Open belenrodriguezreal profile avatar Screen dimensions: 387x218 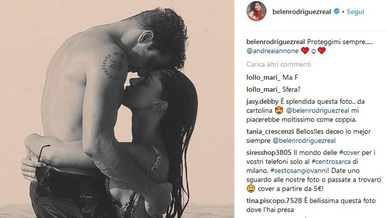(256, 11)
